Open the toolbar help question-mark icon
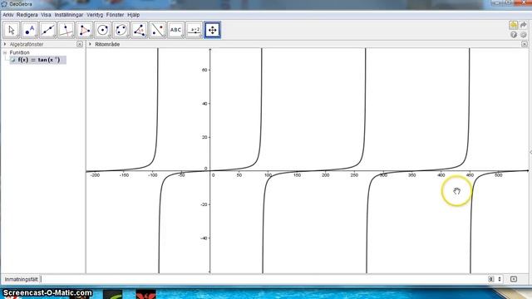532x299 pixels. 514,35
